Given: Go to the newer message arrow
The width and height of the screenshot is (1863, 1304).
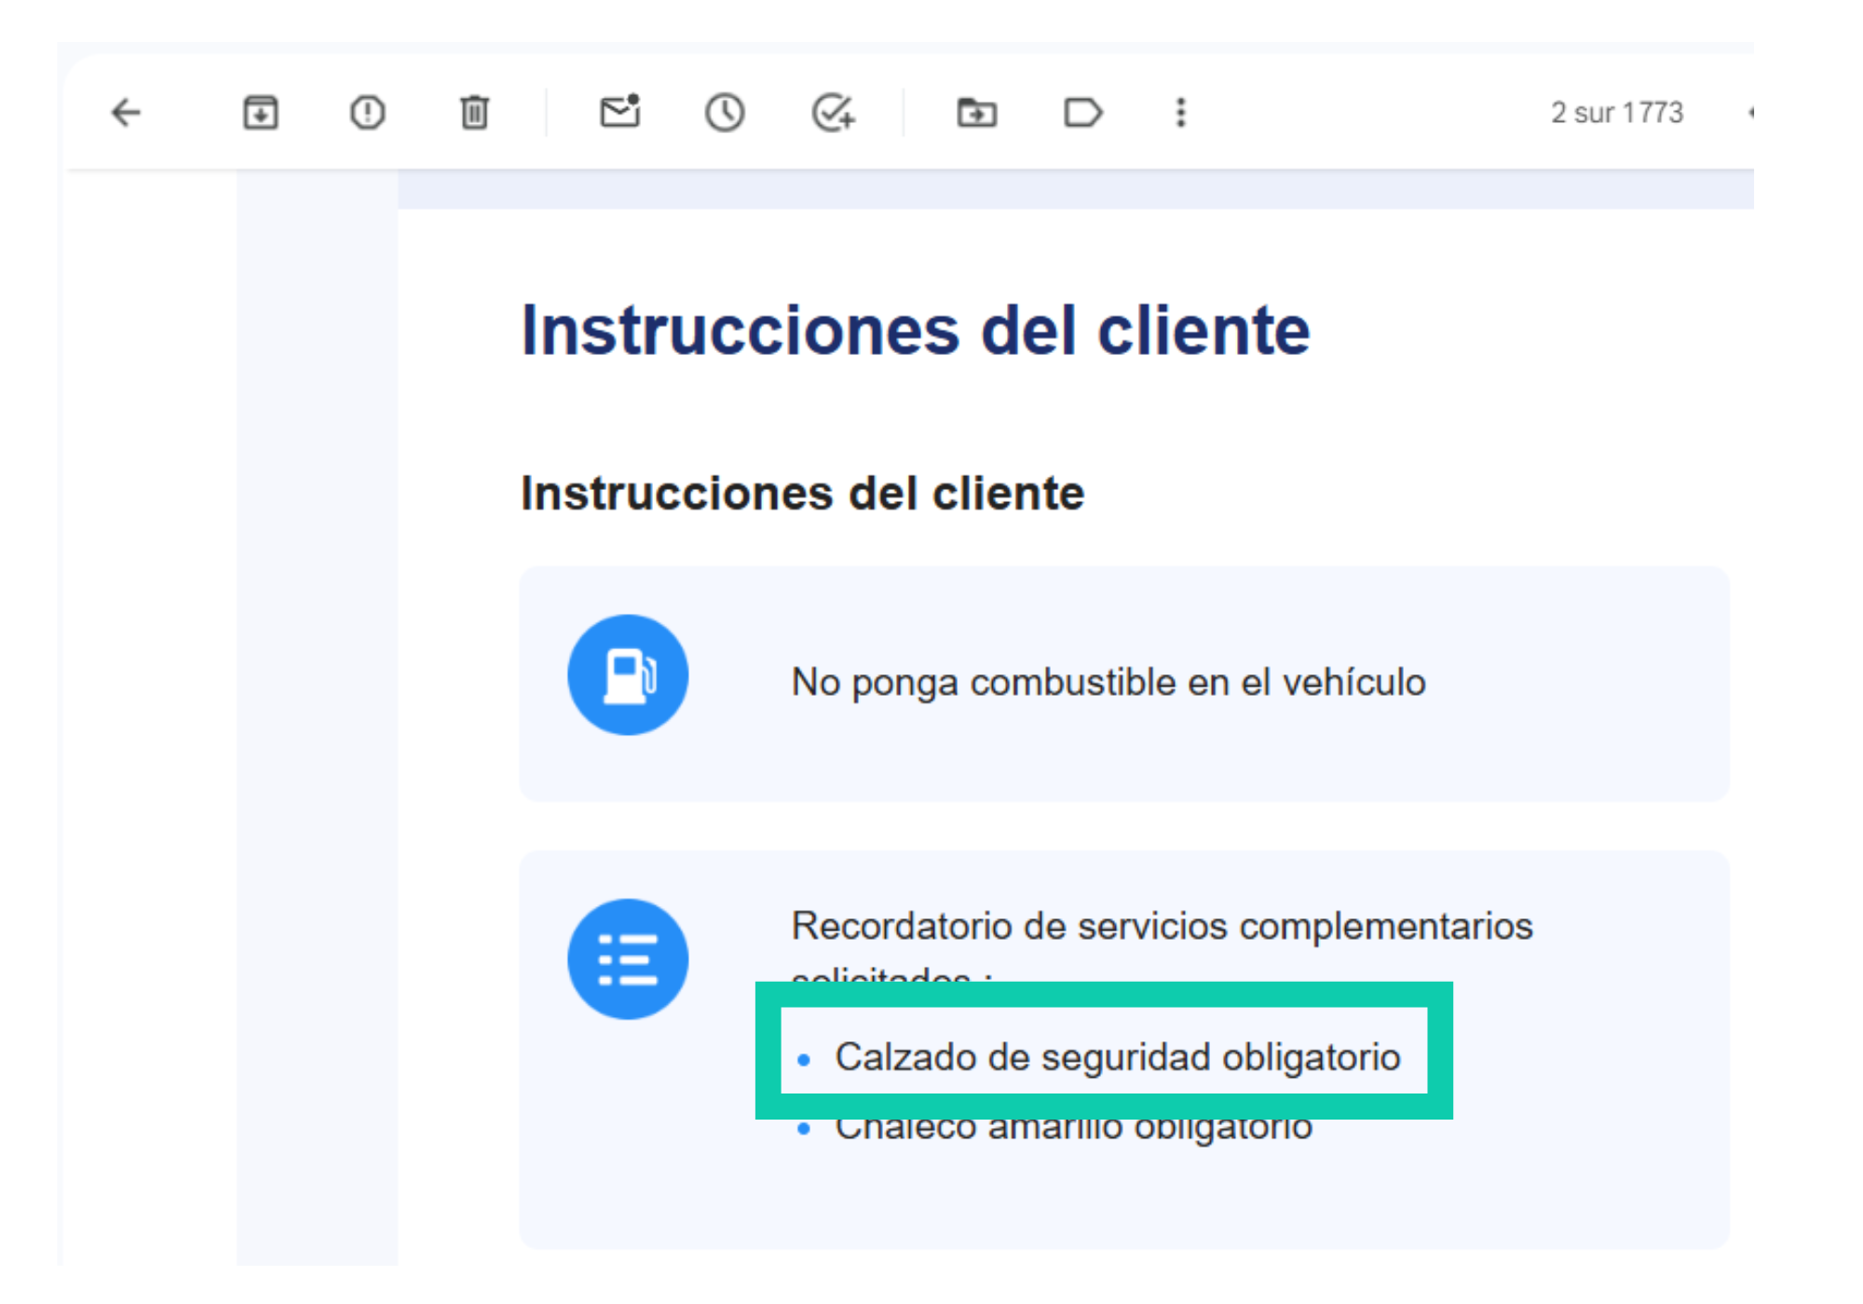Looking at the screenshot, I should (x=1751, y=113).
